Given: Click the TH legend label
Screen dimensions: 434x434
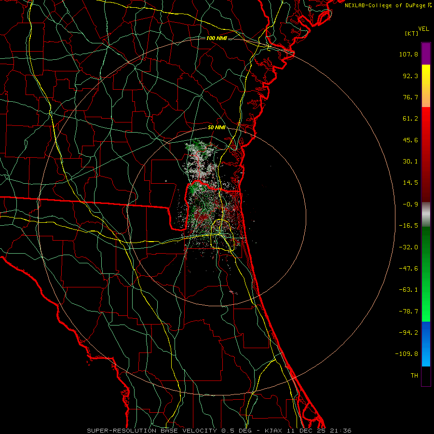Looking at the screenshot, I should (414, 376).
